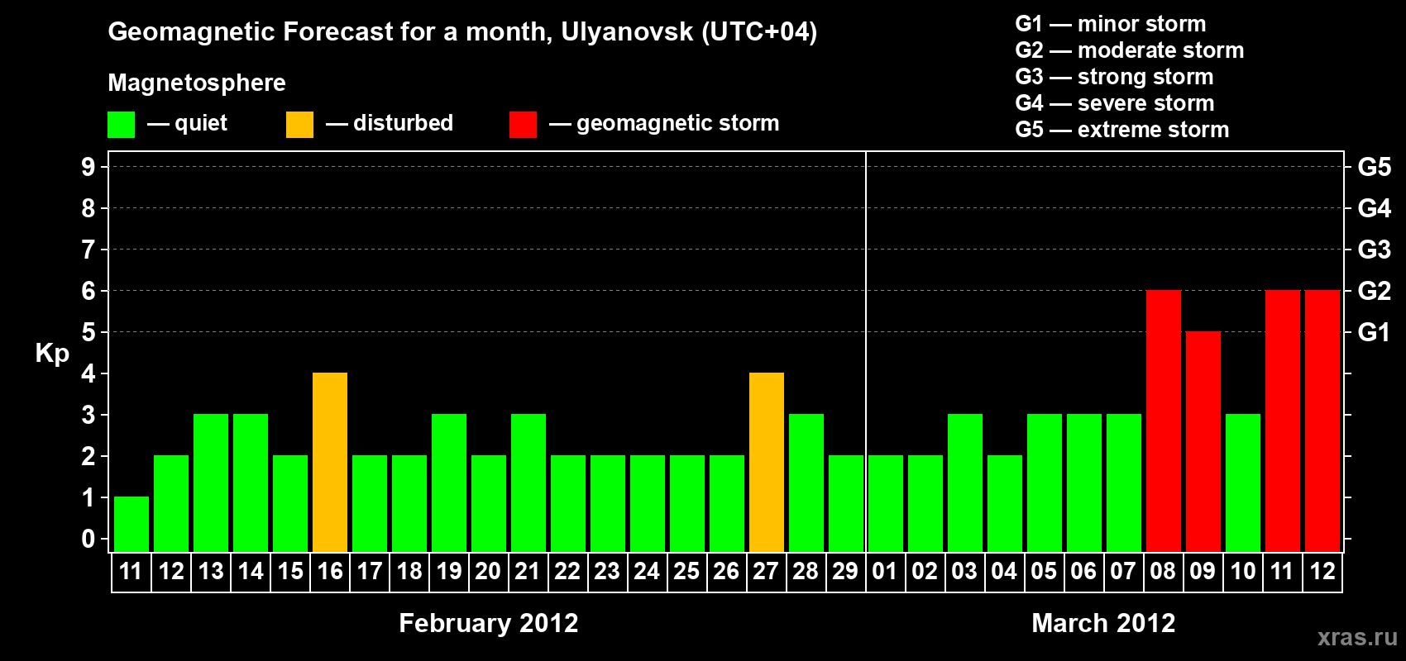This screenshot has width=1406, height=661.
Task: Click the green bar for February 21
Action: coord(528,483)
